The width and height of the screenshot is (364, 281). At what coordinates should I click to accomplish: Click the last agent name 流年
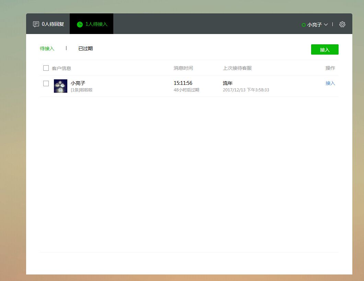pyautogui.click(x=227, y=83)
